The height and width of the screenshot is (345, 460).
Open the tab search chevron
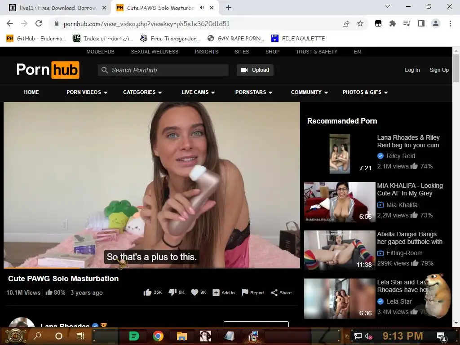388,6
